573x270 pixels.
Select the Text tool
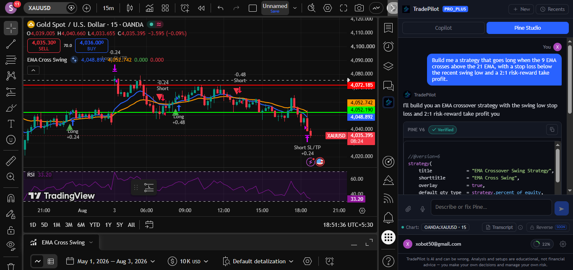pos(11,124)
